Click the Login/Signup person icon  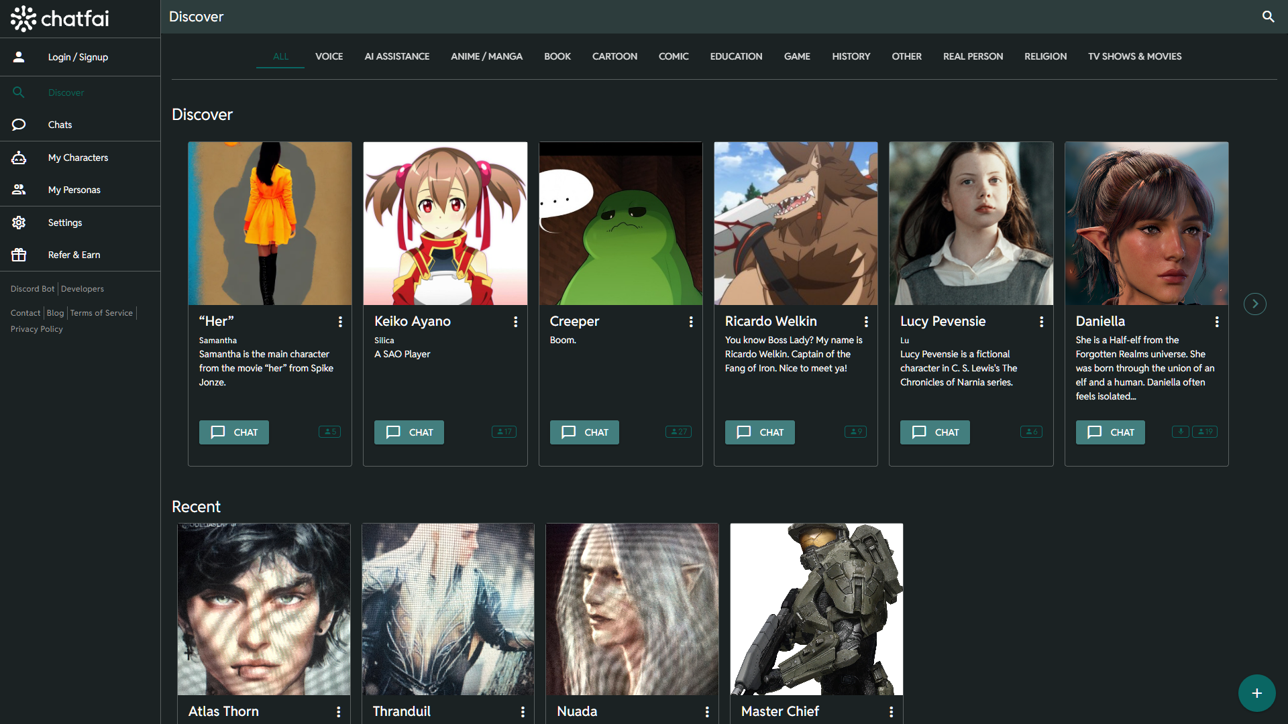(x=18, y=57)
